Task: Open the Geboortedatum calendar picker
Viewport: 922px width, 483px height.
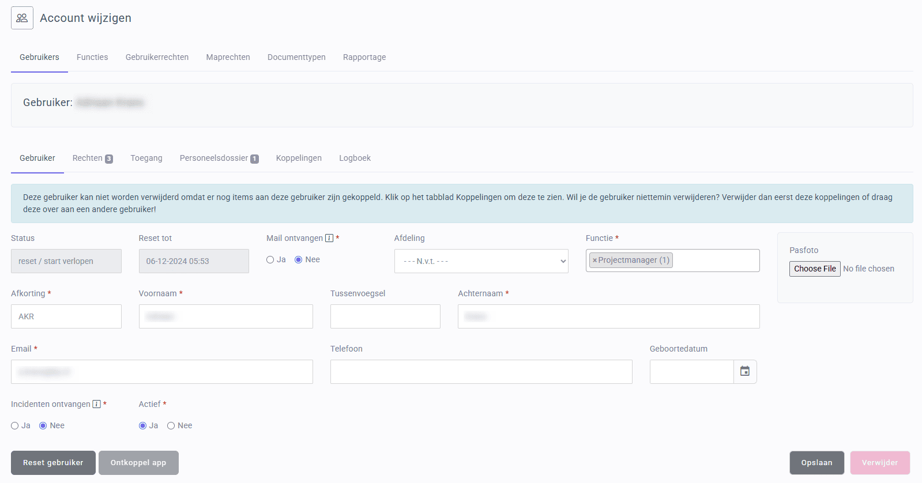Action: pyautogui.click(x=745, y=372)
